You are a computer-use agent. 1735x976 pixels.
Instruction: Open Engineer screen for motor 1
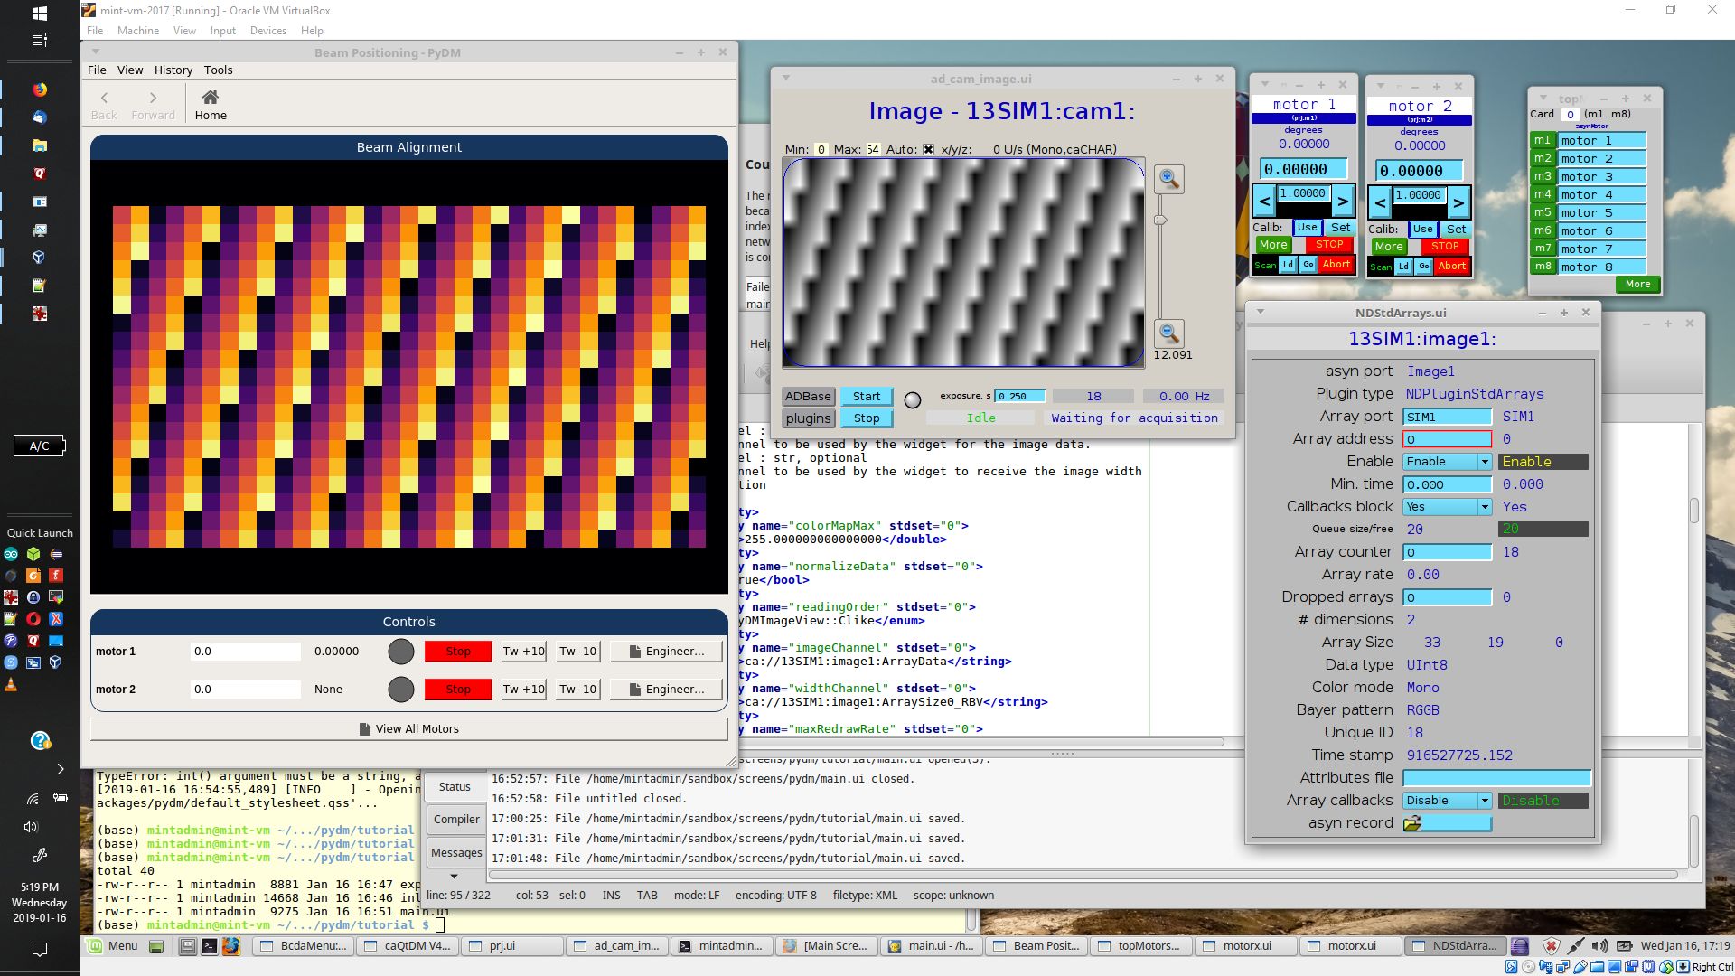pos(666,651)
